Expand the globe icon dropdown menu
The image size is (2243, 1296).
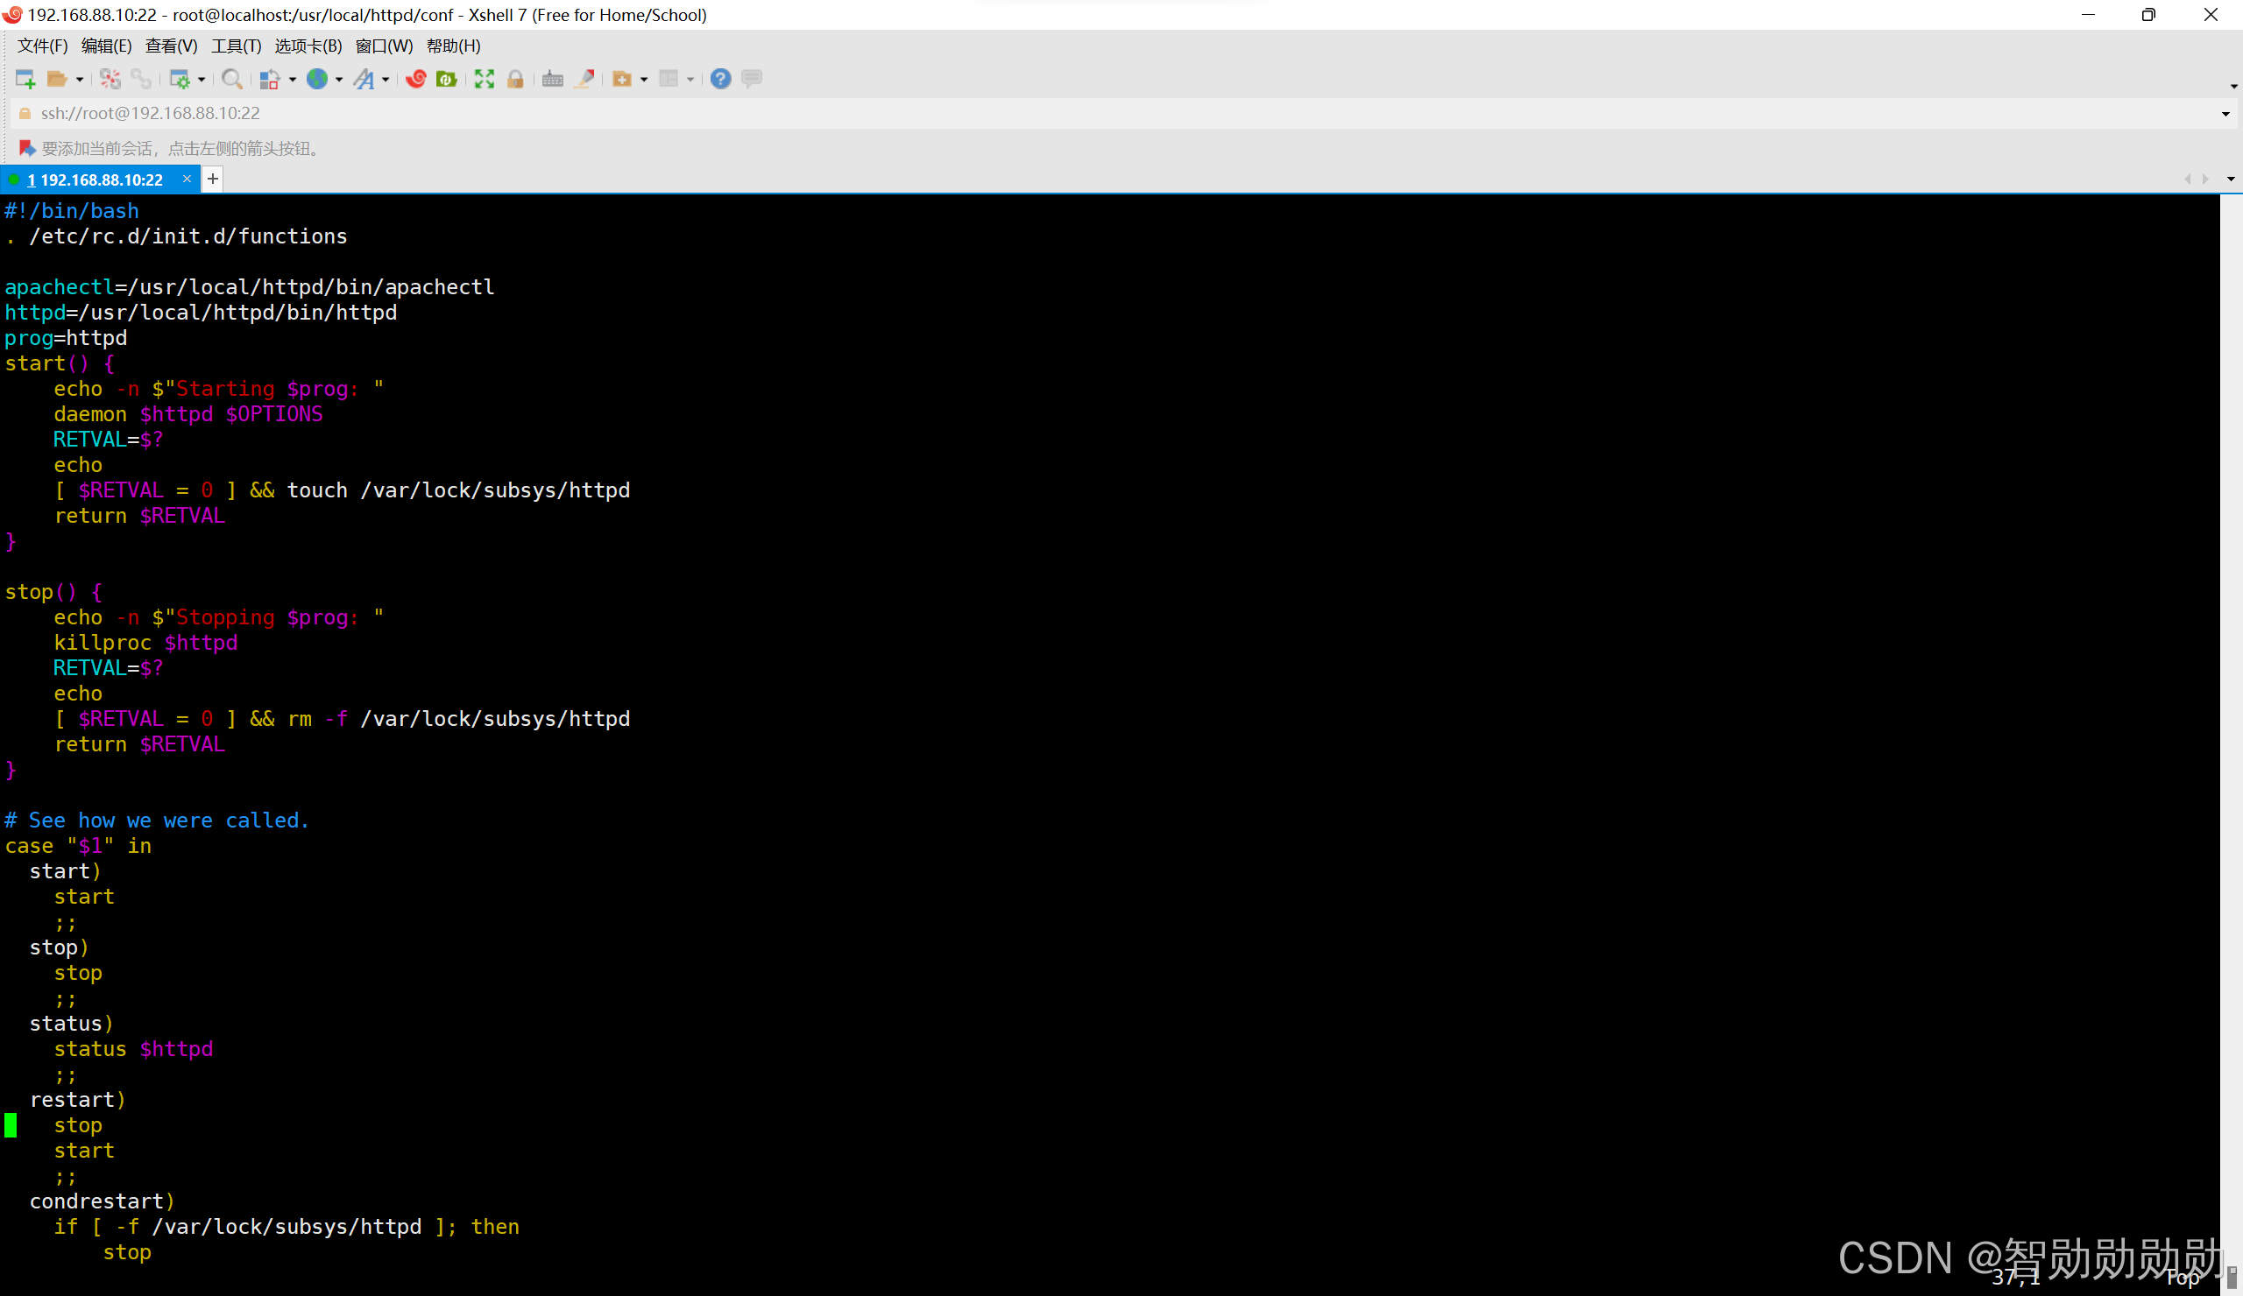tap(339, 79)
